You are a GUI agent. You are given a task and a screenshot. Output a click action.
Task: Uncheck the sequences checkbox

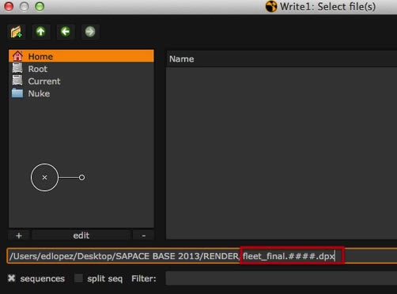point(11,278)
